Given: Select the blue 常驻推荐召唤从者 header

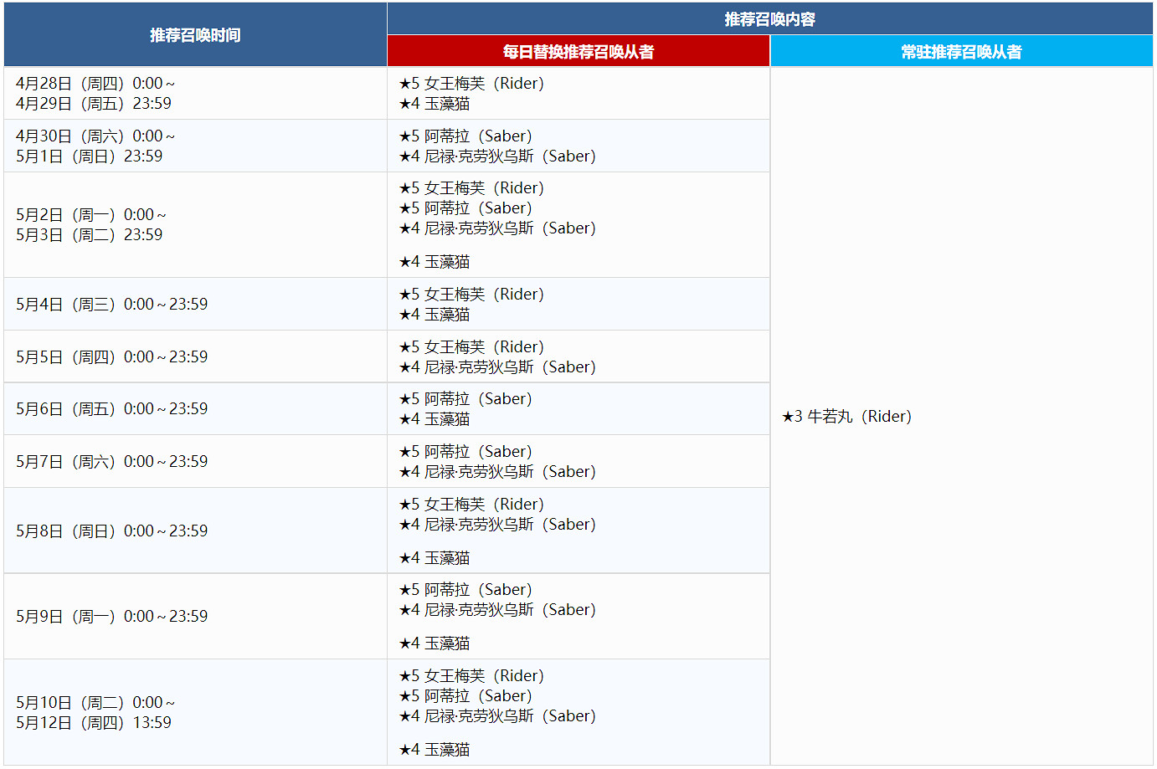Looking at the screenshot, I should tap(961, 52).
